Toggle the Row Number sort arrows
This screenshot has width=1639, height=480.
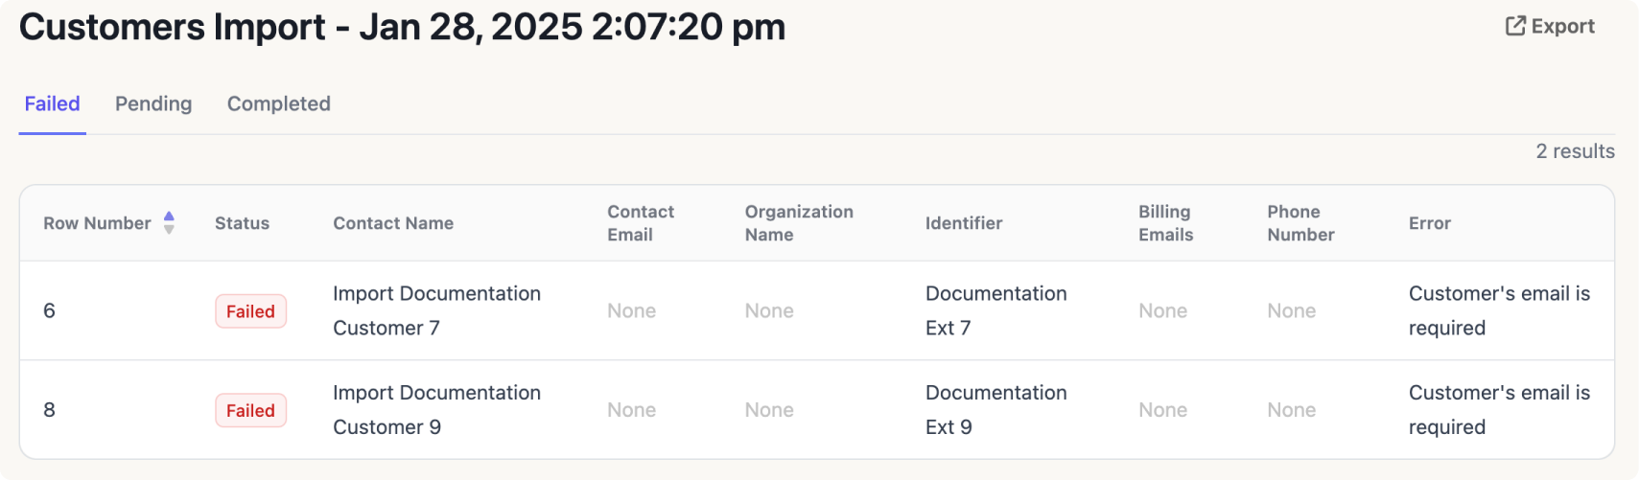[x=169, y=223]
